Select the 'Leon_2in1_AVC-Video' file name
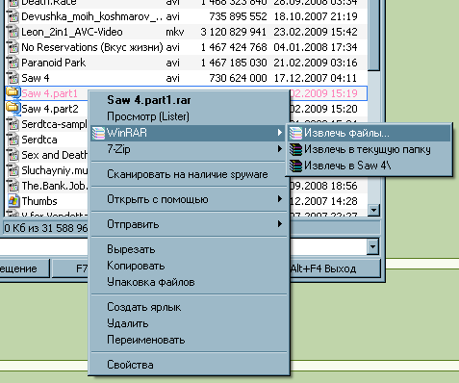Screen dimensions: 459x383 tap(72, 32)
